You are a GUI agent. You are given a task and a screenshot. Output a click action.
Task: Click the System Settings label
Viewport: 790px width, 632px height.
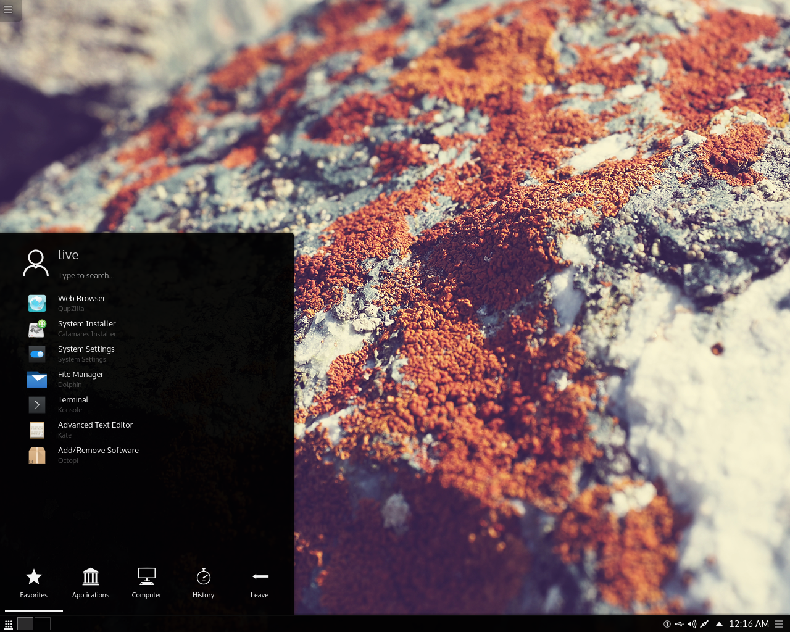(86, 349)
